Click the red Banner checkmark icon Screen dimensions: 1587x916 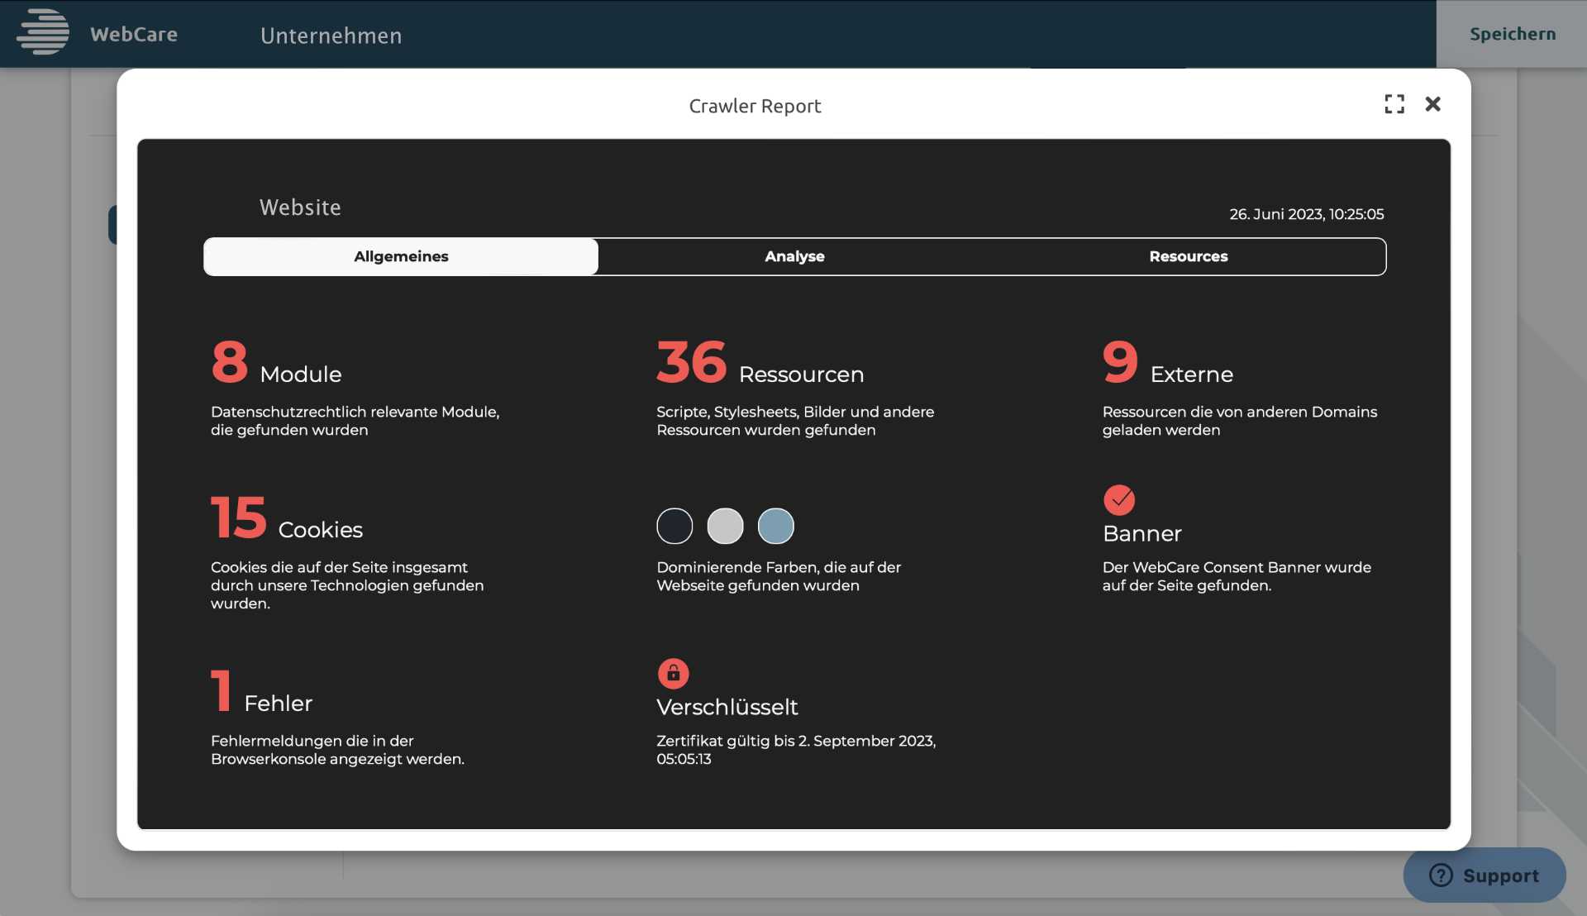point(1119,499)
